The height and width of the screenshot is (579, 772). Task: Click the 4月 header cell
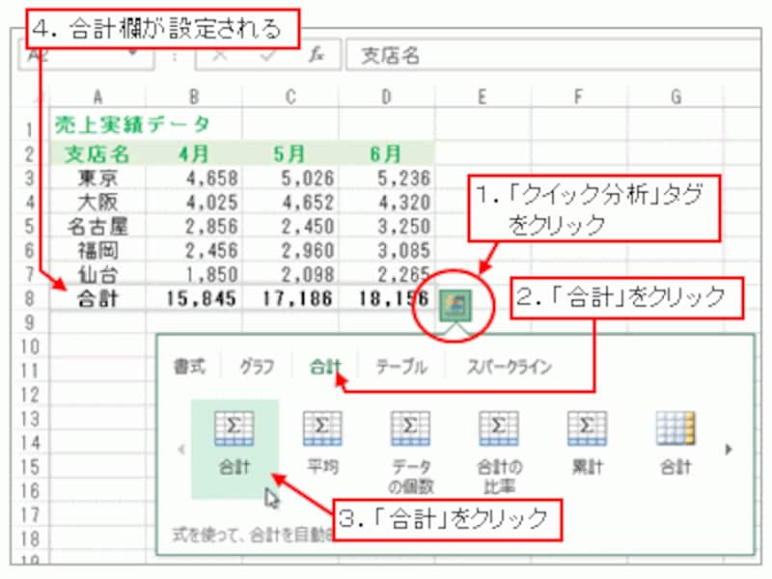click(194, 154)
